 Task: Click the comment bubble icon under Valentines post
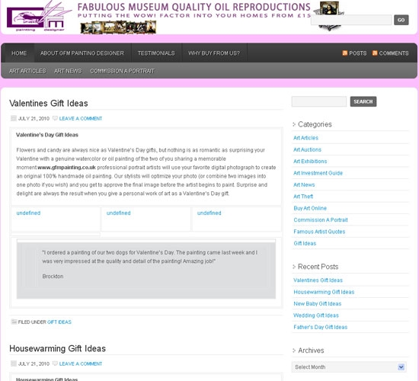pyautogui.click(x=55, y=118)
